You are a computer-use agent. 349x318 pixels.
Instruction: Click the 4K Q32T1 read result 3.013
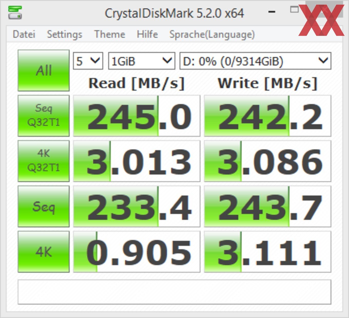[137, 161]
